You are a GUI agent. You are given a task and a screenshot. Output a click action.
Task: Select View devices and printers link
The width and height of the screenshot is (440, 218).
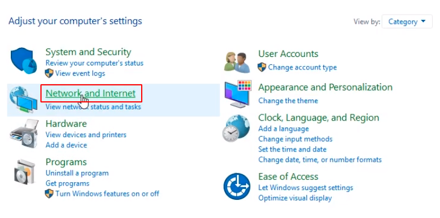tap(86, 135)
